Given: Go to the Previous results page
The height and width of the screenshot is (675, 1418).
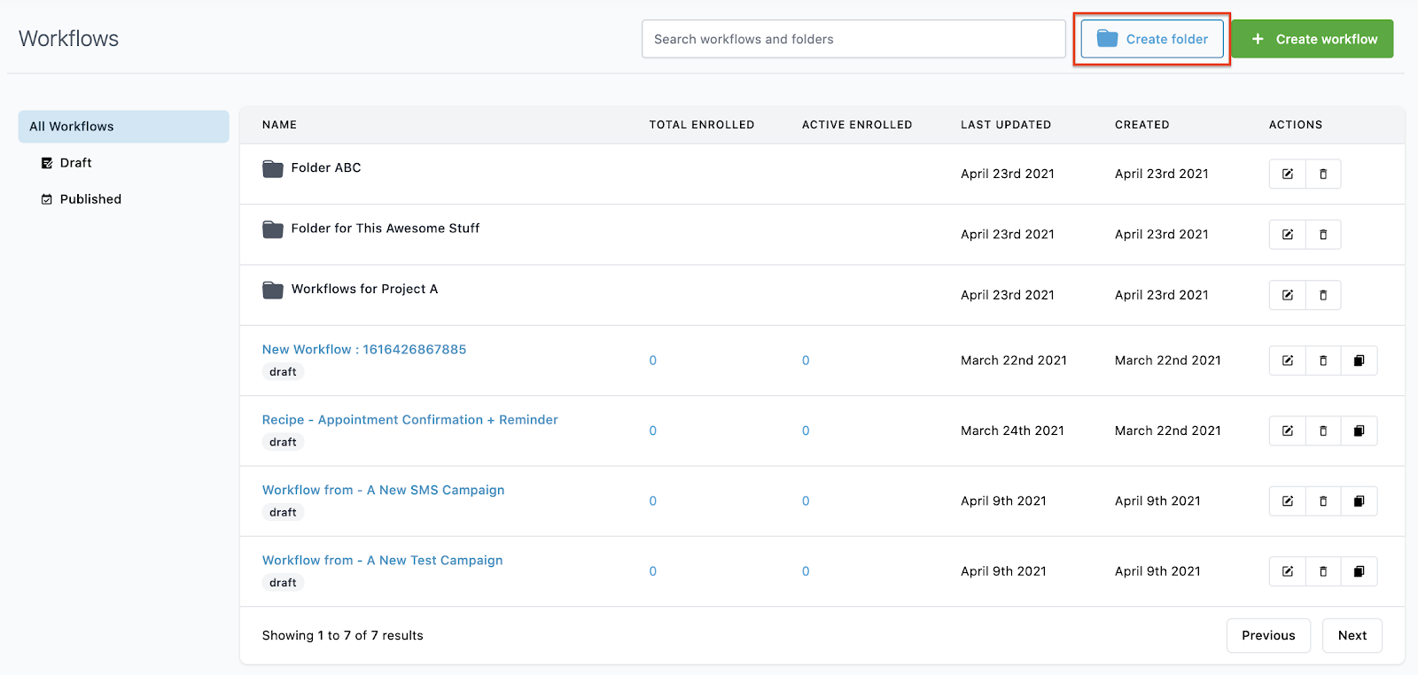Looking at the screenshot, I should point(1267,635).
